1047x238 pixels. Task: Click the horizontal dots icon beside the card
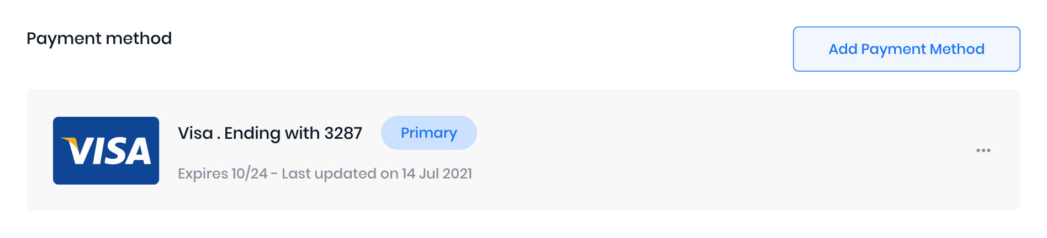[983, 150]
